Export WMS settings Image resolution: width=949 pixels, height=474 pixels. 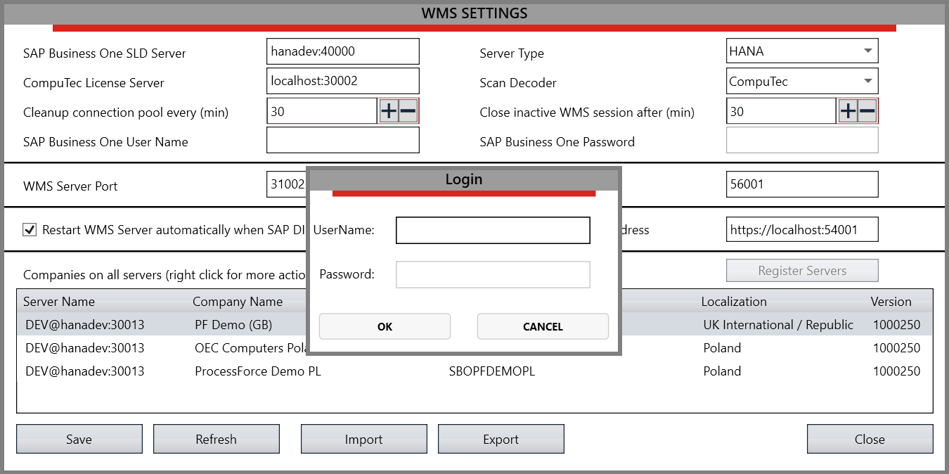501,438
